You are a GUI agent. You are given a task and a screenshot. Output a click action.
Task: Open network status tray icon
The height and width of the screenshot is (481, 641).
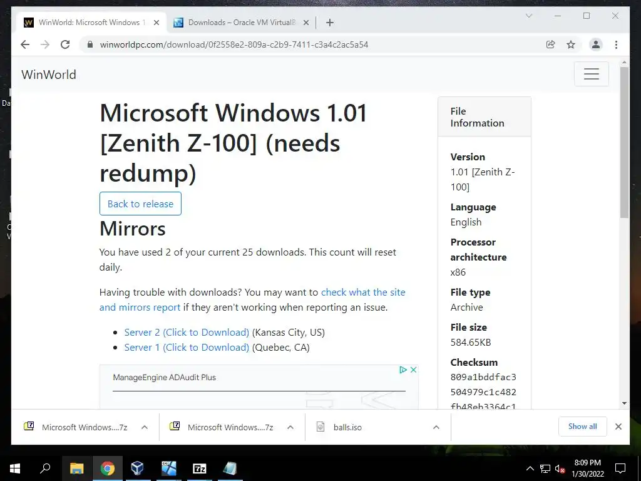pyautogui.click(x=545, y=468)
